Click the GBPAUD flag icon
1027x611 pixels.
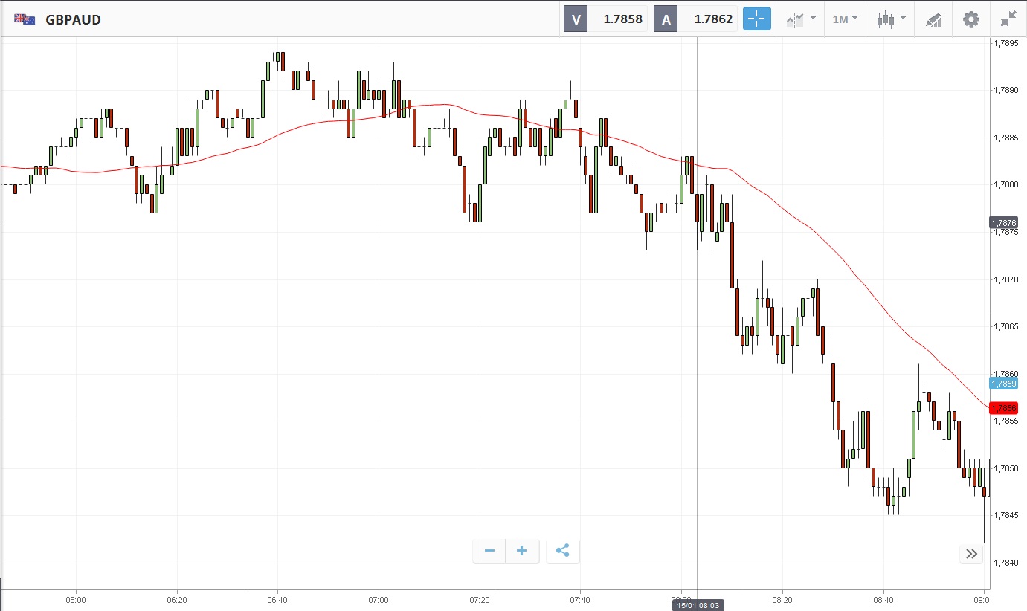point(25,19)
